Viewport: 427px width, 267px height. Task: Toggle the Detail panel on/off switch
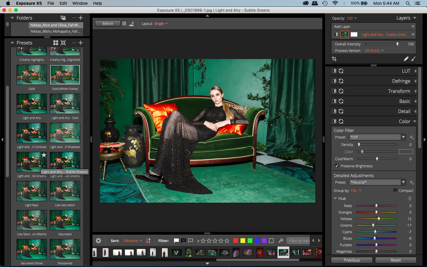point(334,111)
